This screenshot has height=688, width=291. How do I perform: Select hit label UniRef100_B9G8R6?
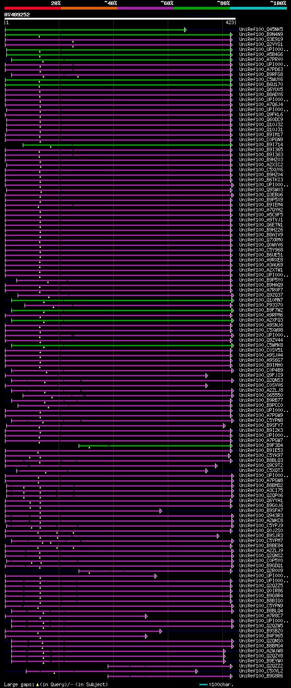261,676
